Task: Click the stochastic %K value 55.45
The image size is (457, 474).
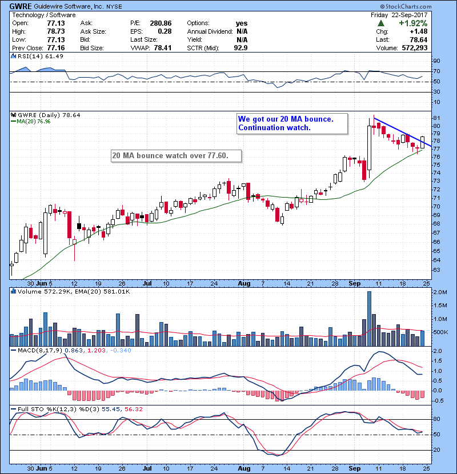Action: point(111,409)
